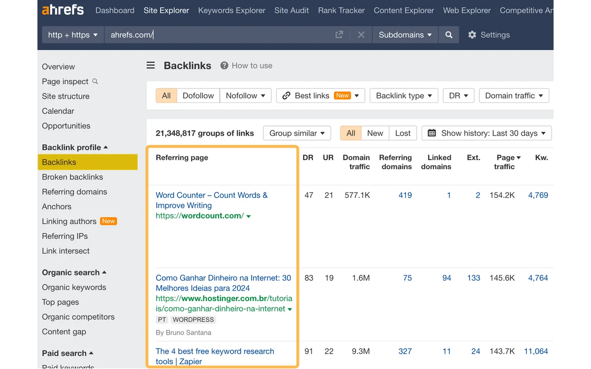This screenshot has width=591, height=369.
Task: Open Show history: Last 30 days dropdown
Action: point(487,133)
